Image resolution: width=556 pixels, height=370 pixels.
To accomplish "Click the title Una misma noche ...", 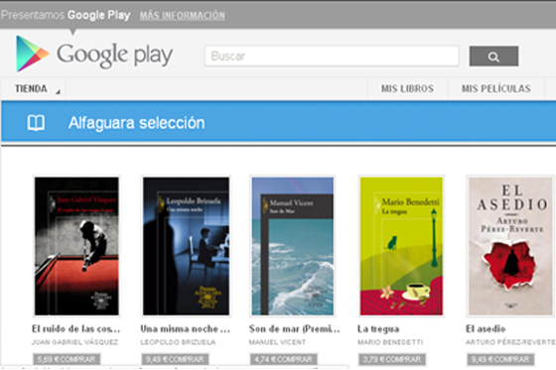I will pyautogui.click(x=185, y=329).
